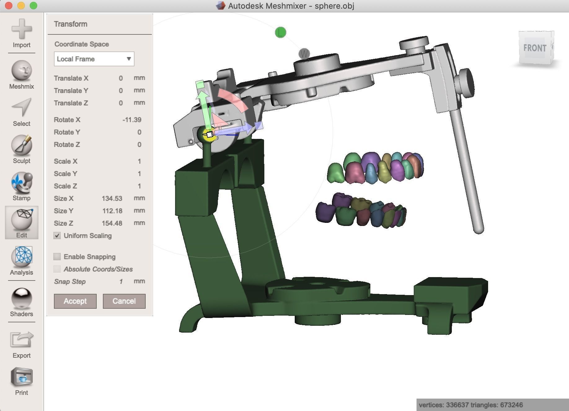Open the Analysis tools
Viewport: 569px width, 411px height.
coord(21,261)
